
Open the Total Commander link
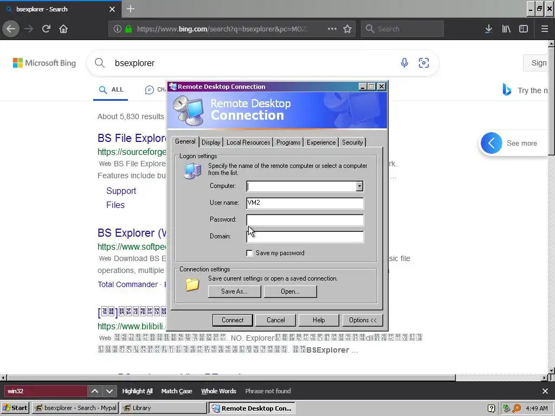click(127, 284)
